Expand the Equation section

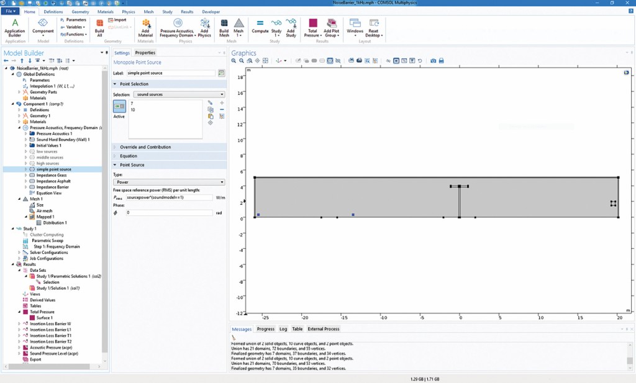[x=129, y=156]
